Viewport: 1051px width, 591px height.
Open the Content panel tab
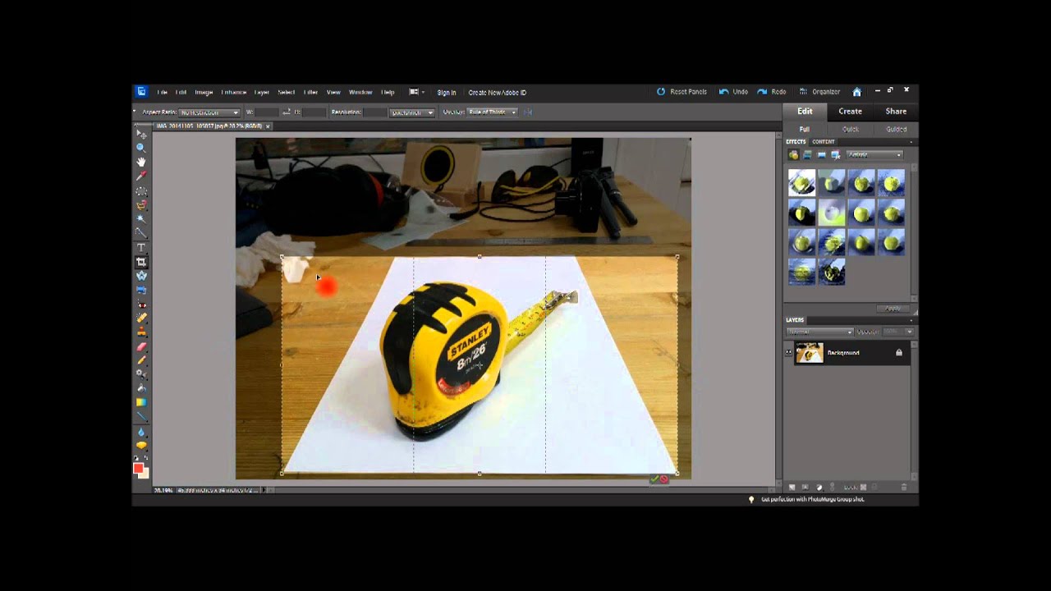coord(824,142)
